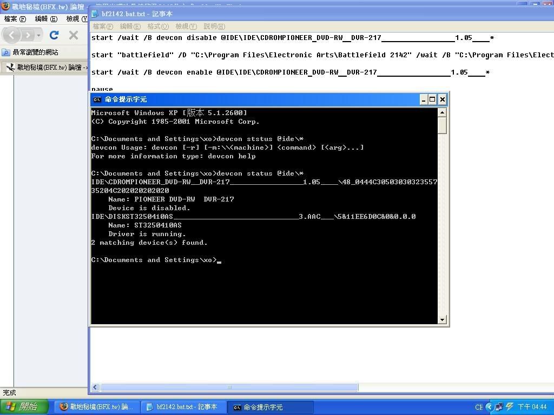Open the history dropdown beside forward button

click(38, 35)
